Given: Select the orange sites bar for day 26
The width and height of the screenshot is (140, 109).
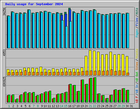Looking at the screenshot, I should [112, 72].
